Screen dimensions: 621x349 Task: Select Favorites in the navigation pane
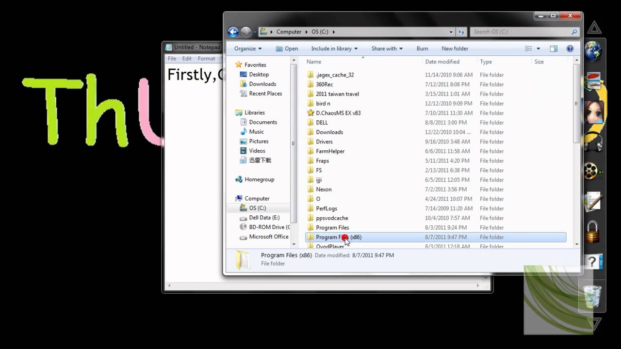click(255, 65)
